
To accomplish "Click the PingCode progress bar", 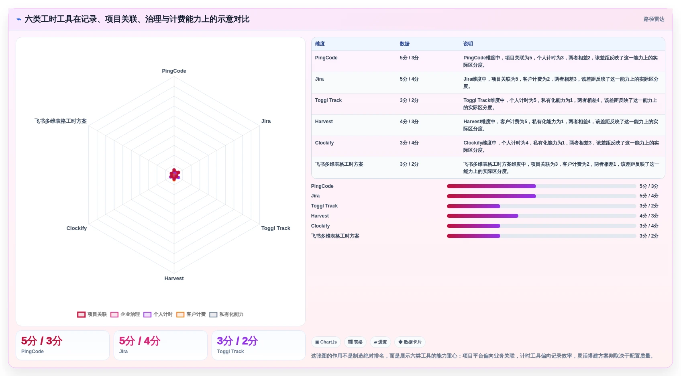I will pos(541,186).
